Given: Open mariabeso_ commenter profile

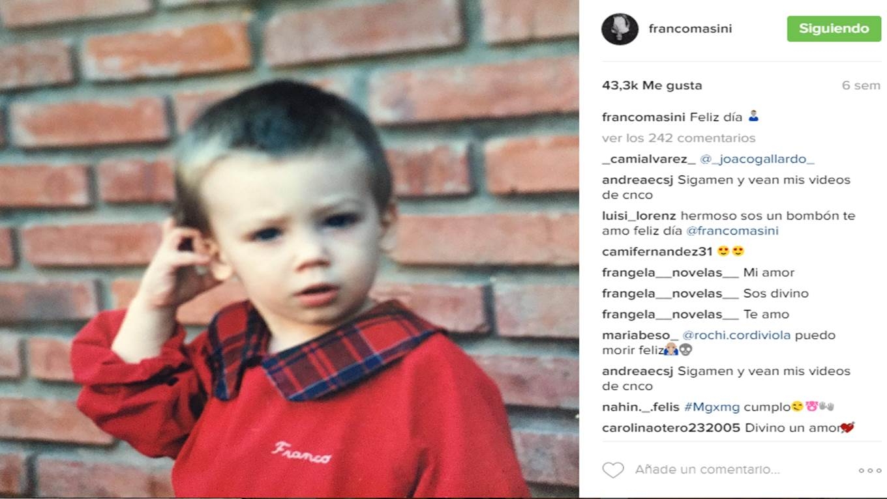Looking at the screenshot, I should [x=640, y=335].
